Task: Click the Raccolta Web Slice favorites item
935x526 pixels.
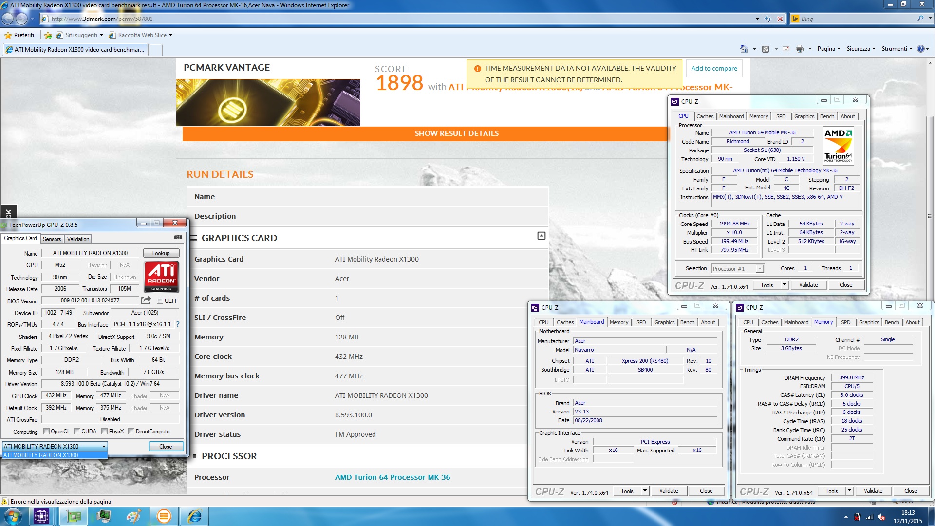Action: [x=142, y=35]
